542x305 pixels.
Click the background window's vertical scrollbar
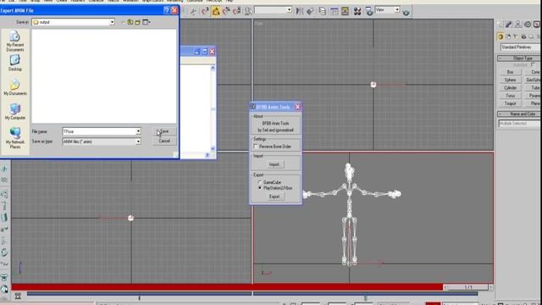[213, 108]
